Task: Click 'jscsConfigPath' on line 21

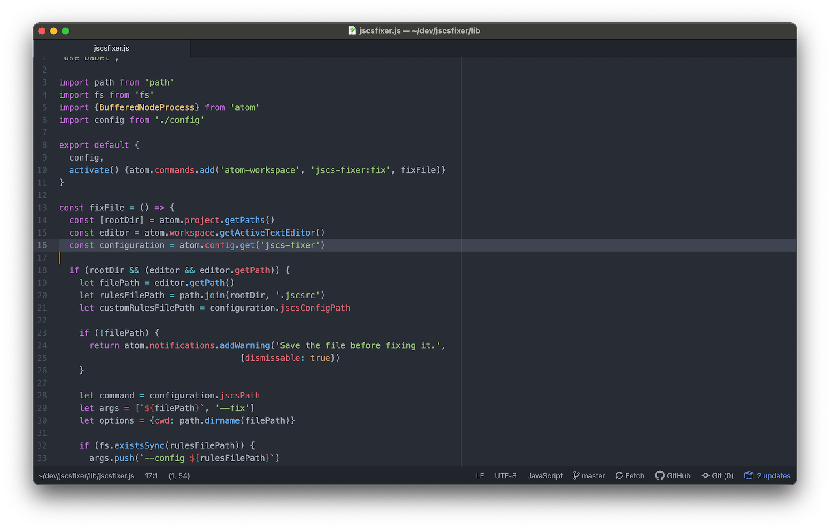Action: pos(315,308)
